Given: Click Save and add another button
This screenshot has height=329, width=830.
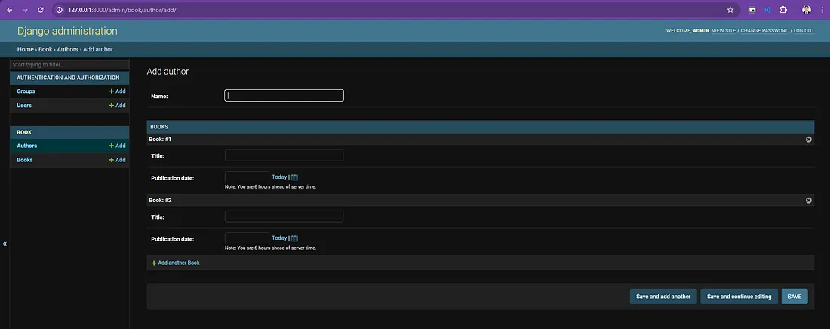Looking at the screenshot, I should point(663,297).
